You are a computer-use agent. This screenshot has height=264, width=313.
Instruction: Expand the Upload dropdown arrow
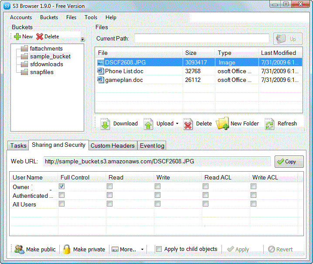tap(177, 124)
